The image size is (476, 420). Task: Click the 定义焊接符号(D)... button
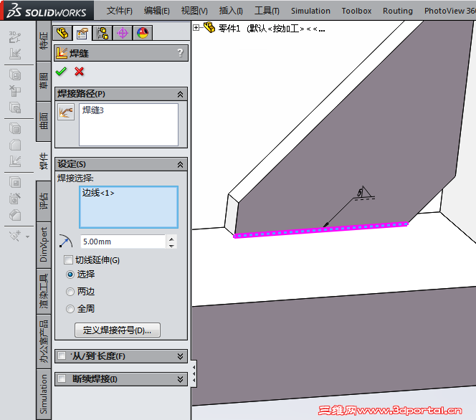[x=117, y=330]
